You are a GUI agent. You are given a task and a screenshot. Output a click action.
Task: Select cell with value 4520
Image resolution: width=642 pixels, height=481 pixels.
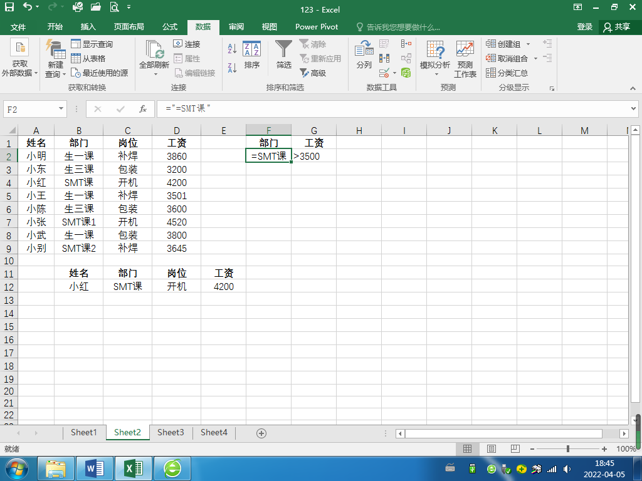[x=176, y=222]
